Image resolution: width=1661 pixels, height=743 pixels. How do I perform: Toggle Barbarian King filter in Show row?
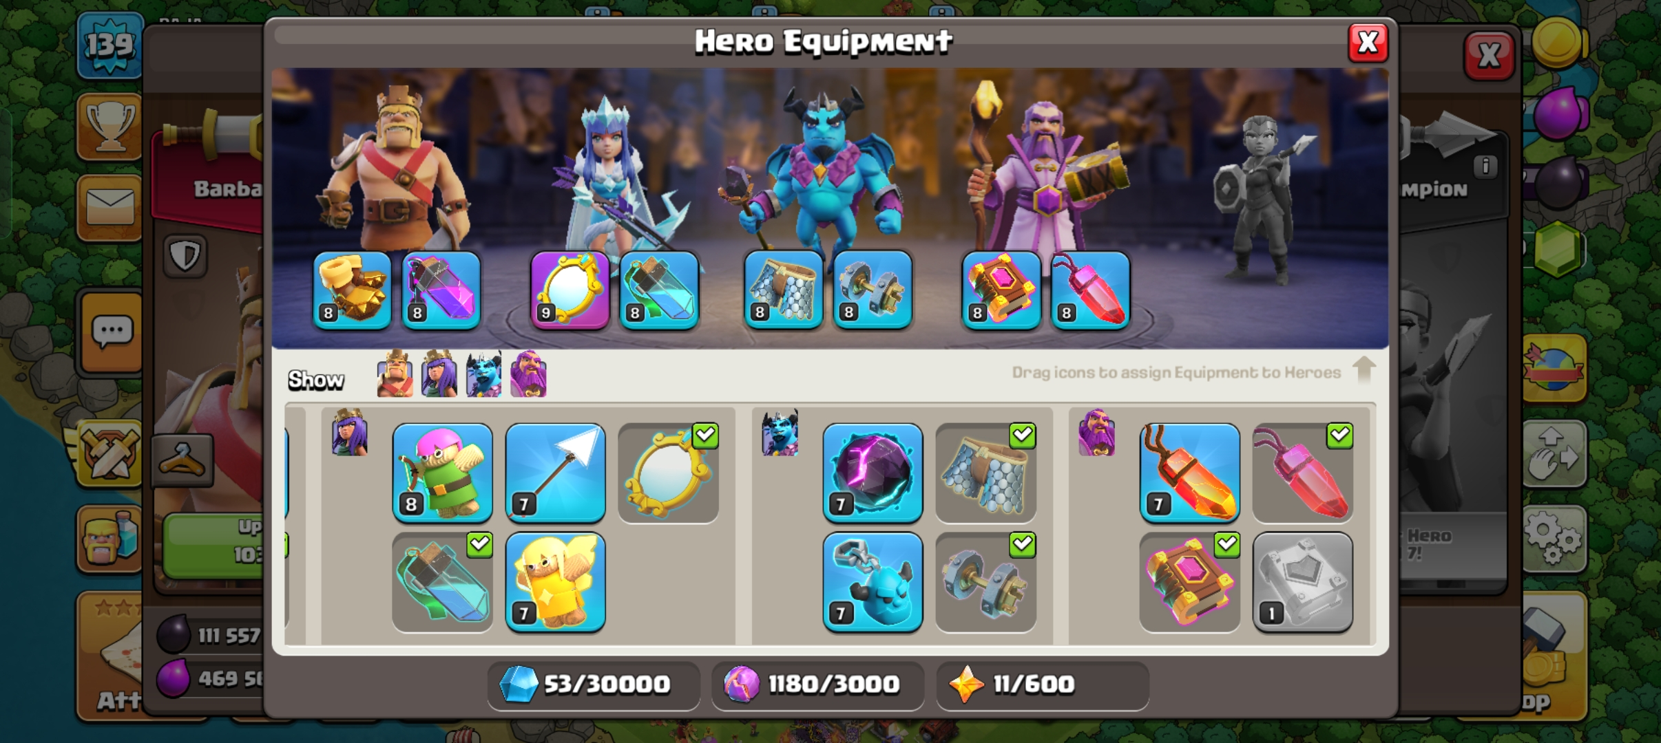click(x=395, y=374)
